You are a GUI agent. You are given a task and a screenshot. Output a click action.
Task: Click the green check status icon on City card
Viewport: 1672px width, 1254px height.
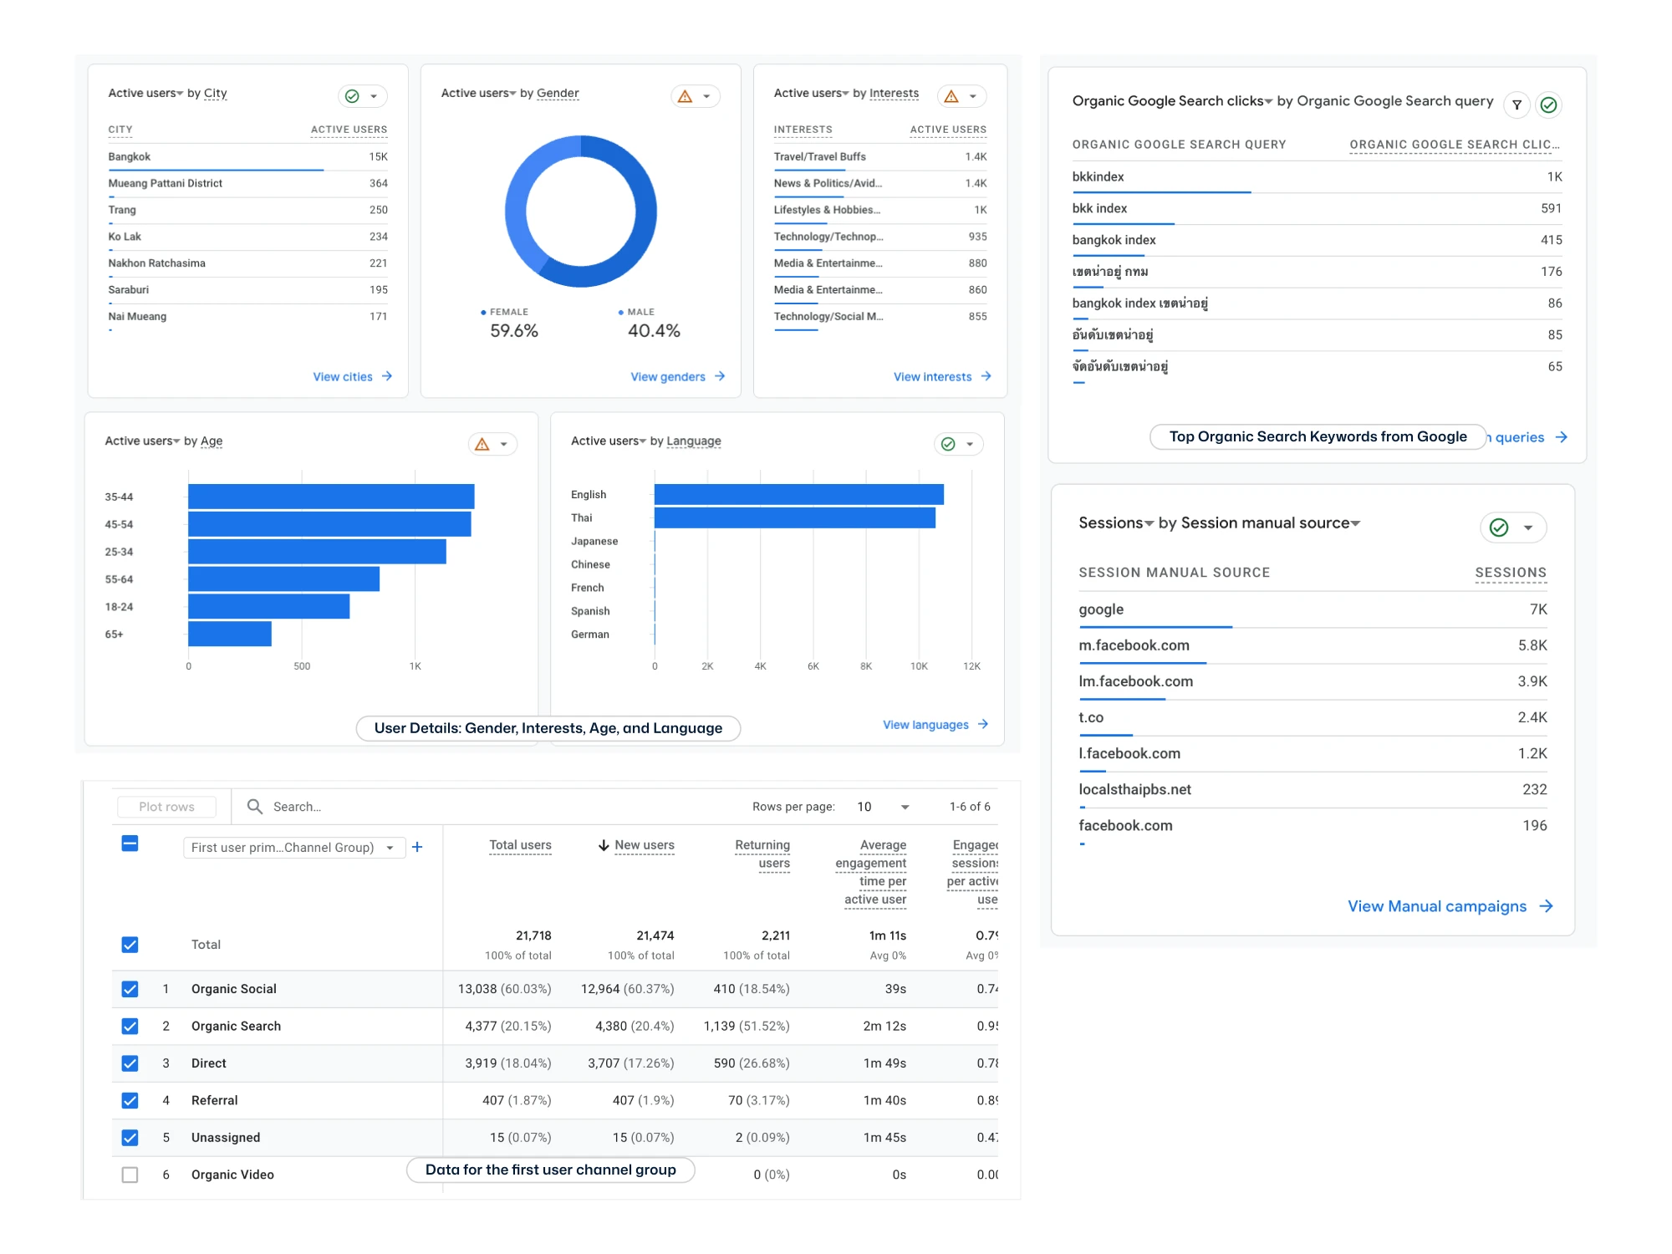352,96
